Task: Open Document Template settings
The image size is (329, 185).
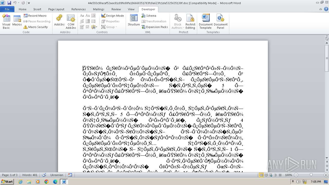Action: coord(206,22)
